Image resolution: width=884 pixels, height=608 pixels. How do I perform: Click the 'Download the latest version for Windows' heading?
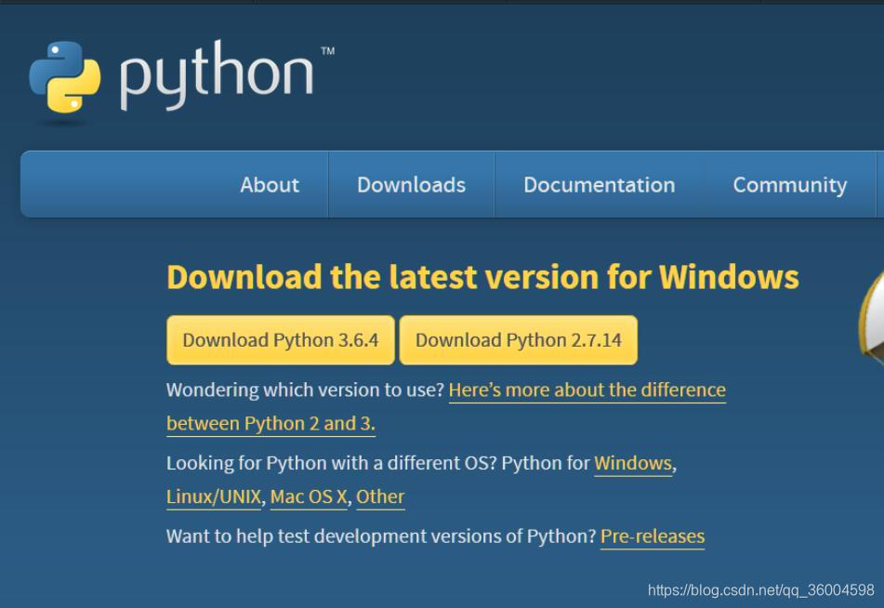[483, 277]
